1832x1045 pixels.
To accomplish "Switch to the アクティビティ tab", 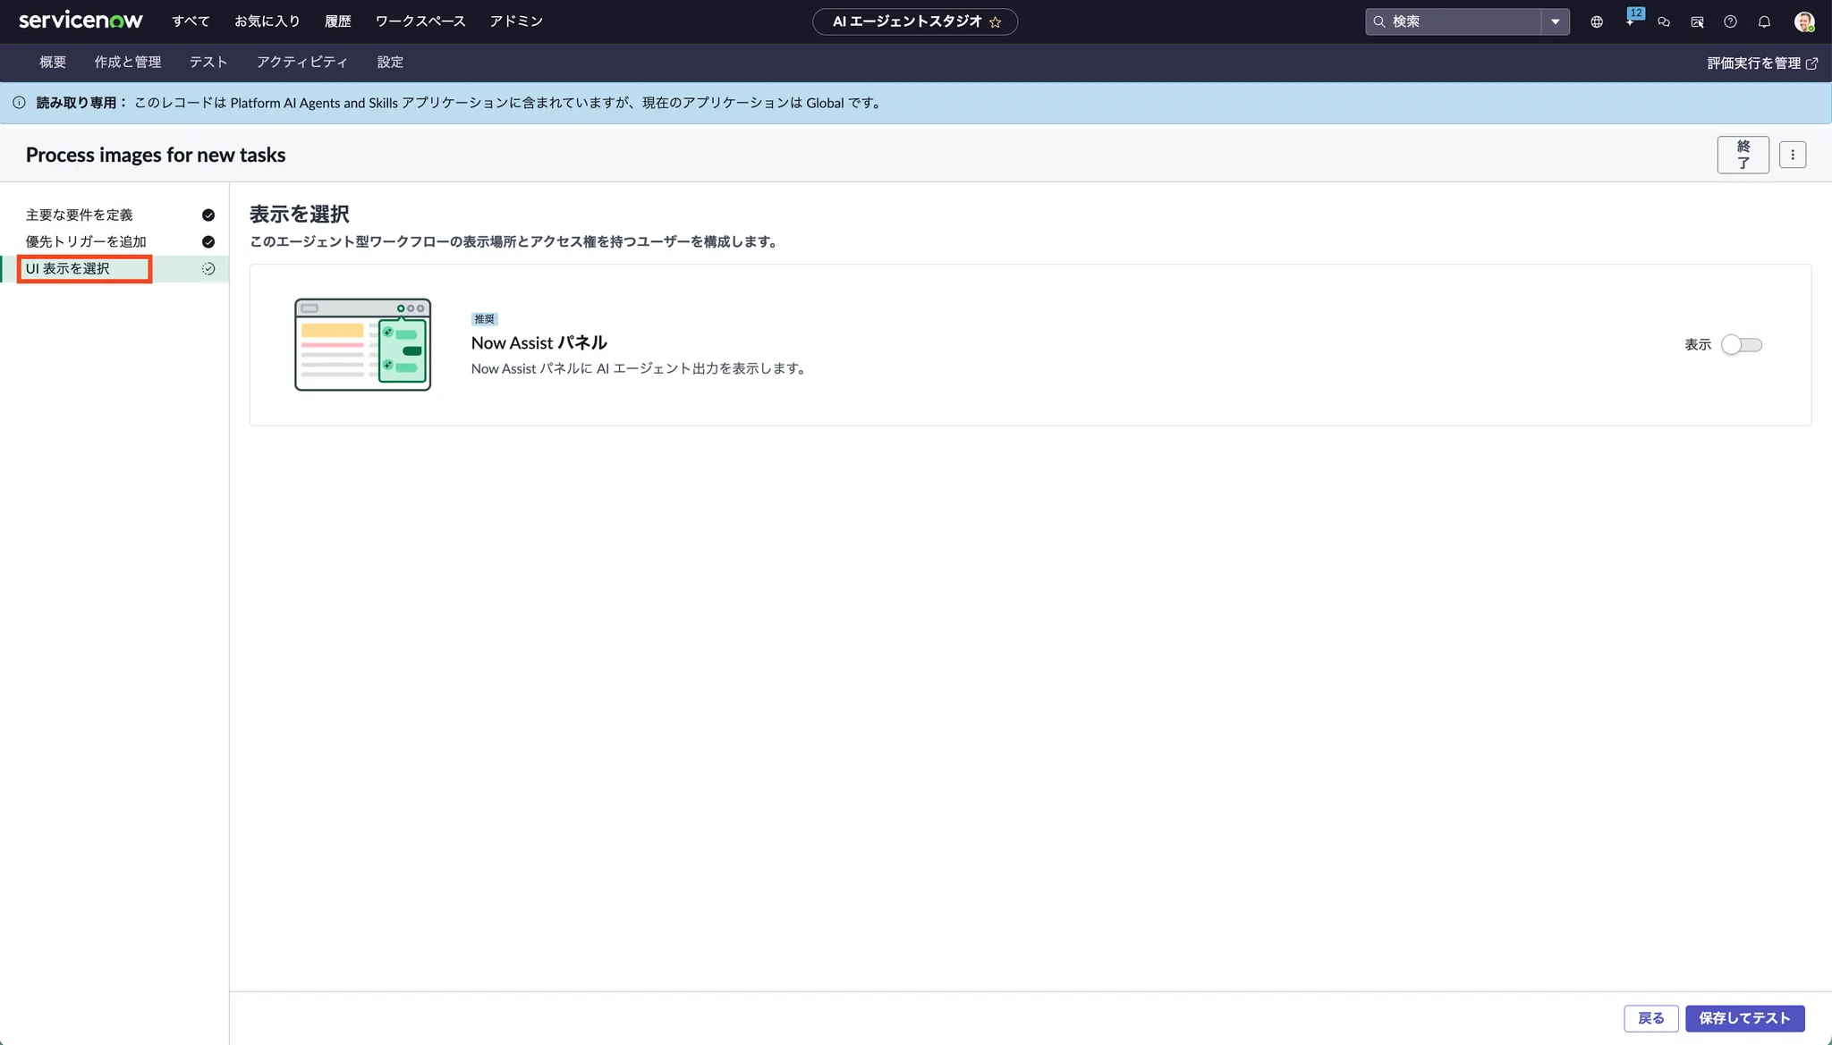I will coord(301,63).
